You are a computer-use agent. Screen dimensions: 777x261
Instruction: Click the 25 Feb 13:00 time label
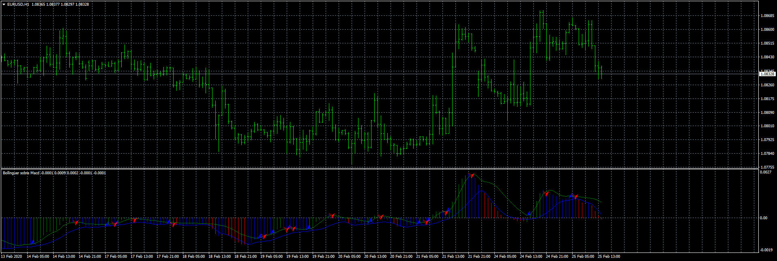[x=609, y=256]
